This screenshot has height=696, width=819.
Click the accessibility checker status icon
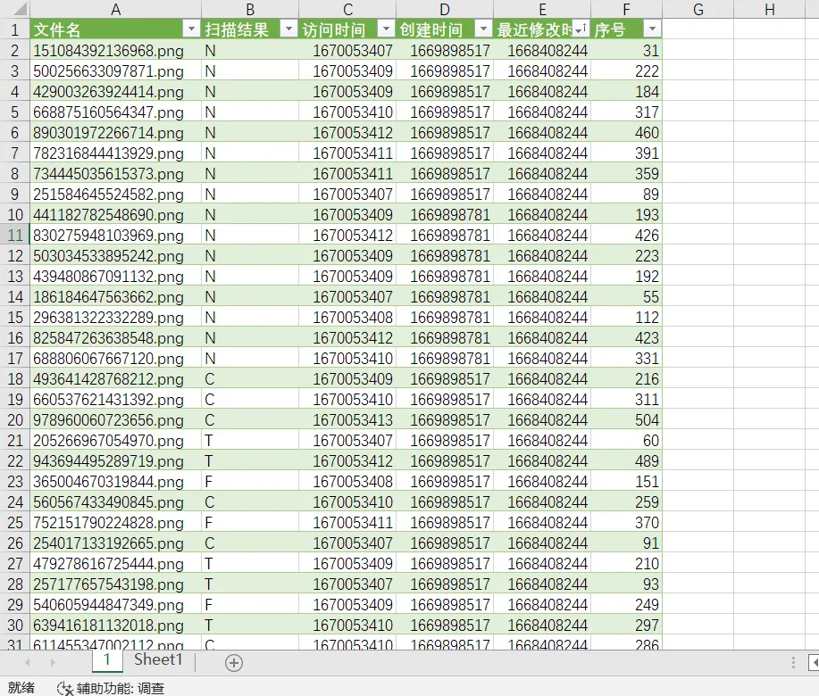(64, 688)
